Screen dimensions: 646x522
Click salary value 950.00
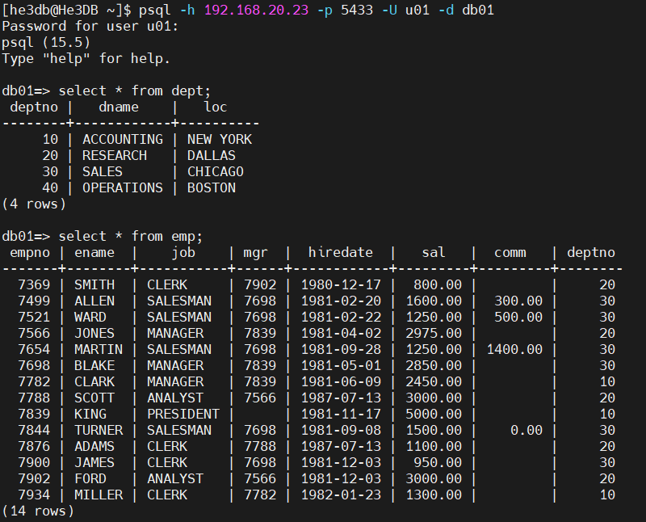(438, 463)
